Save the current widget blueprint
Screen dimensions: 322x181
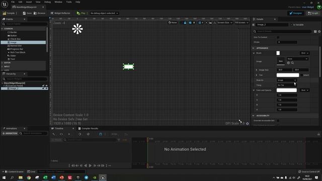click(x=27, y=13)
